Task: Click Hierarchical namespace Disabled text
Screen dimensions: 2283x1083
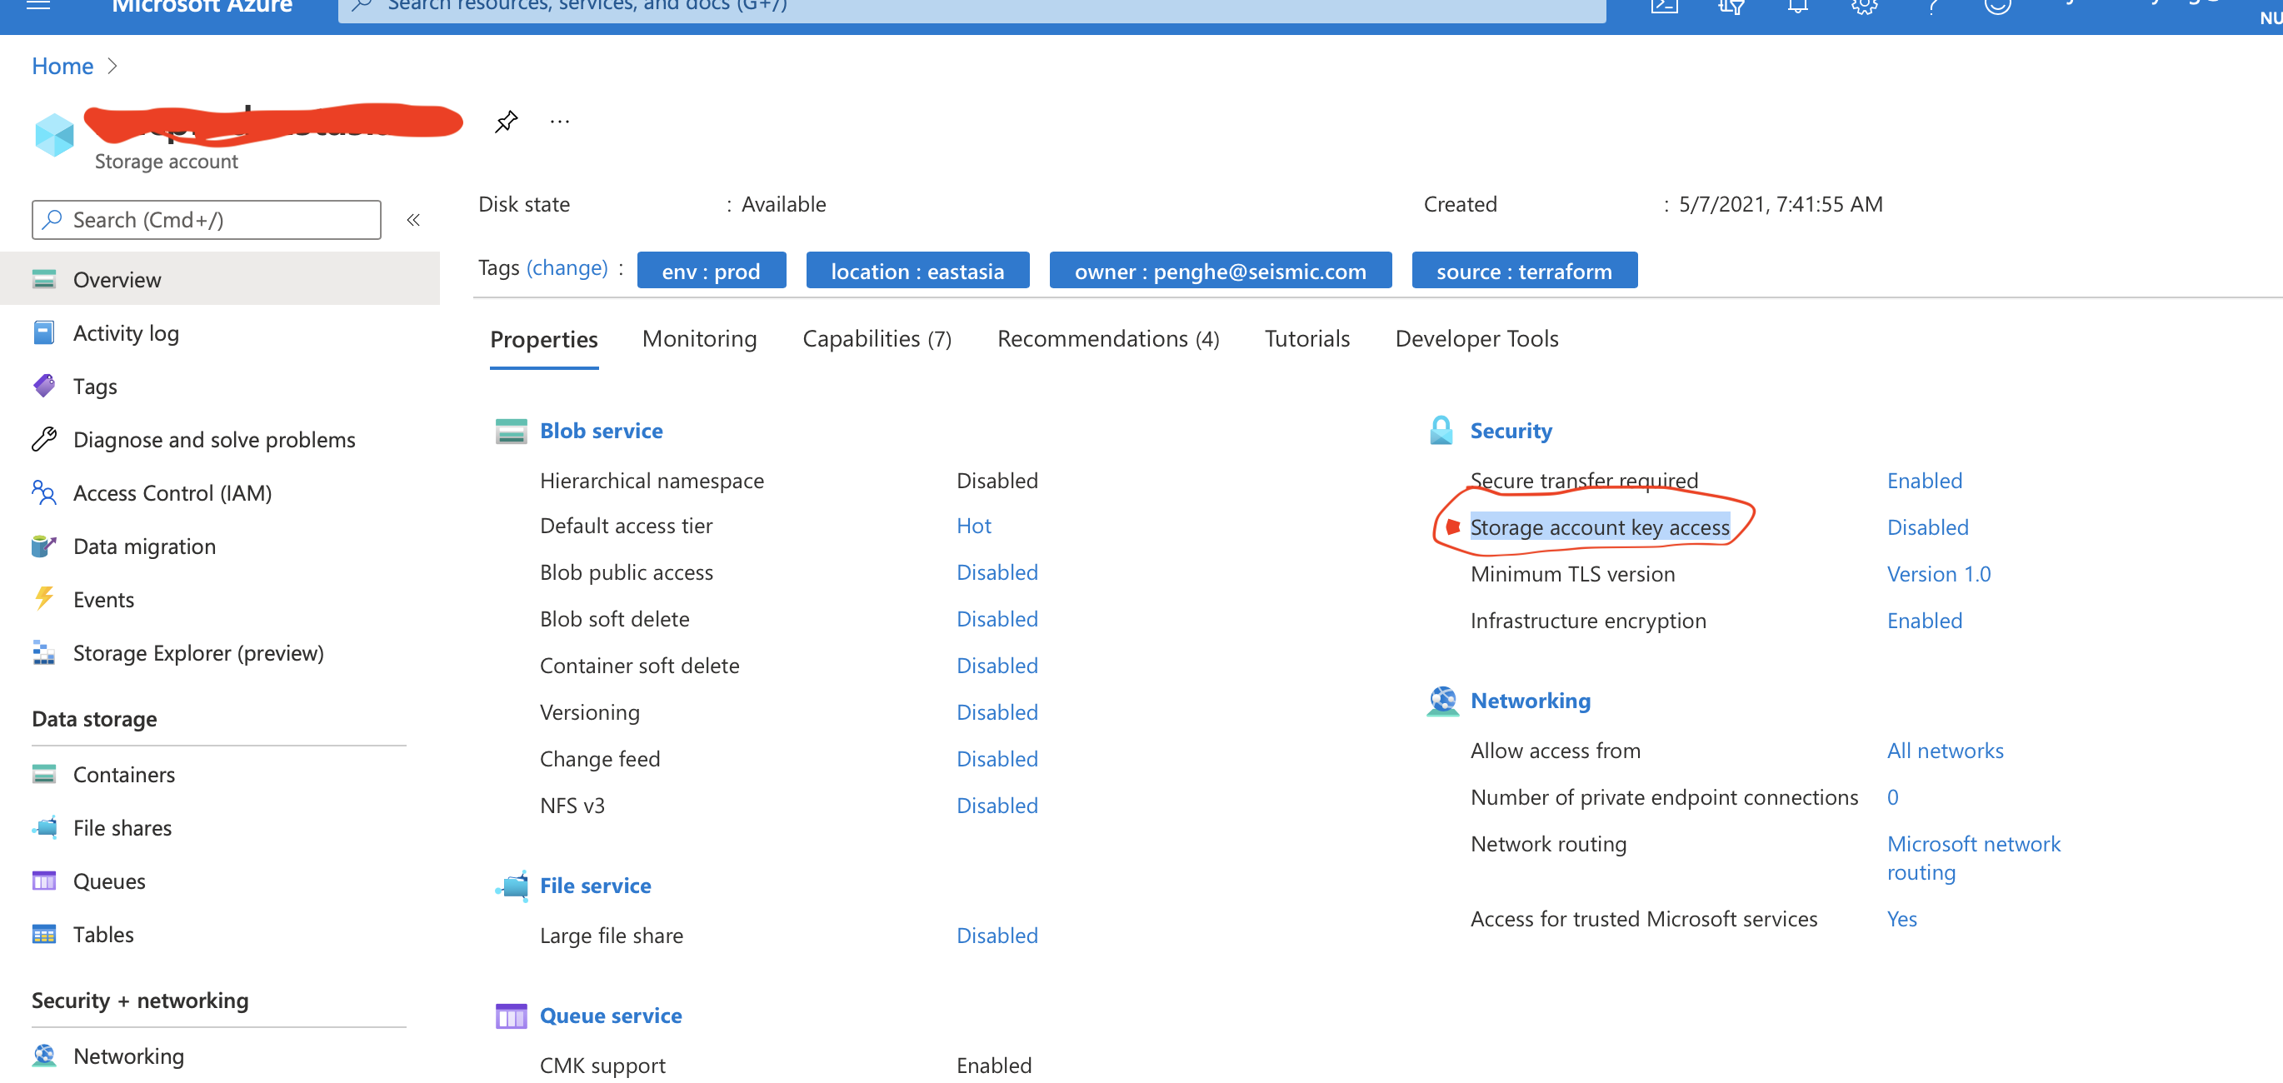Action: tap(997, 481)
